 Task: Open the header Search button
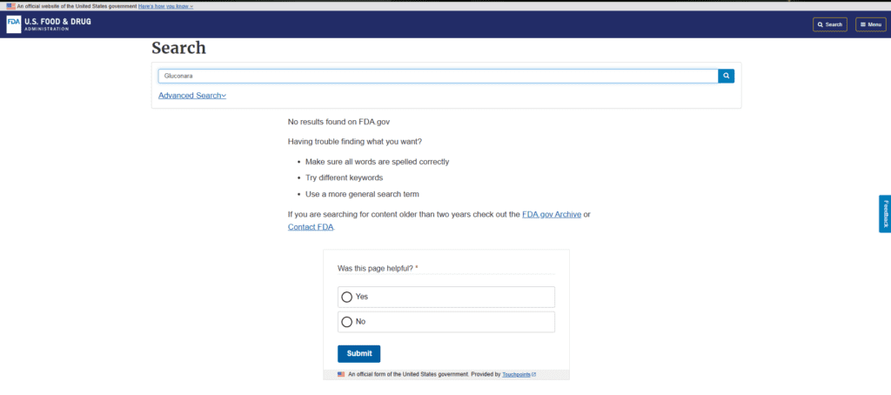click(x=829, y=24)
